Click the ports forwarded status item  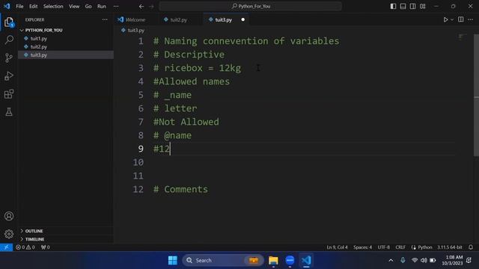pos(45,247)
